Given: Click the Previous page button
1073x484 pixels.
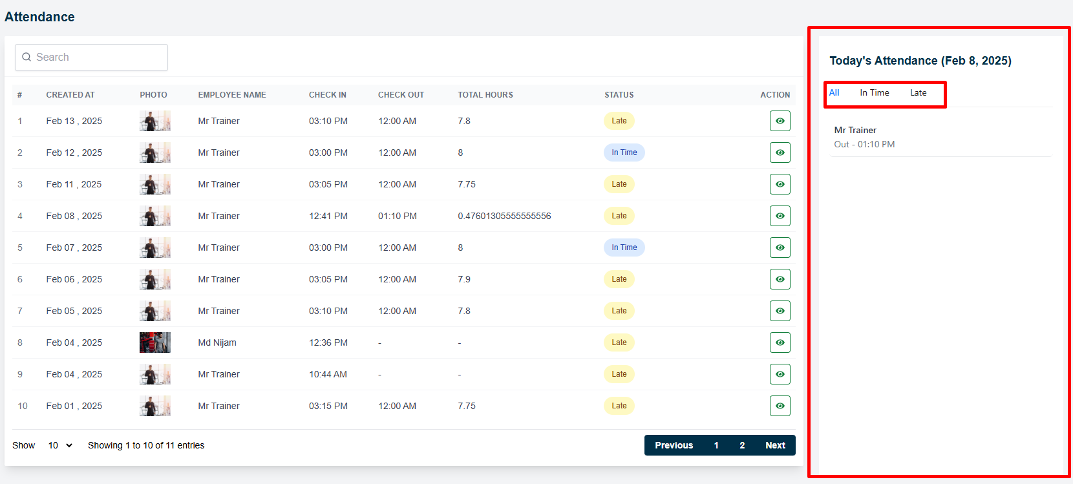Looking at the screenshot, I should (674, 445).
